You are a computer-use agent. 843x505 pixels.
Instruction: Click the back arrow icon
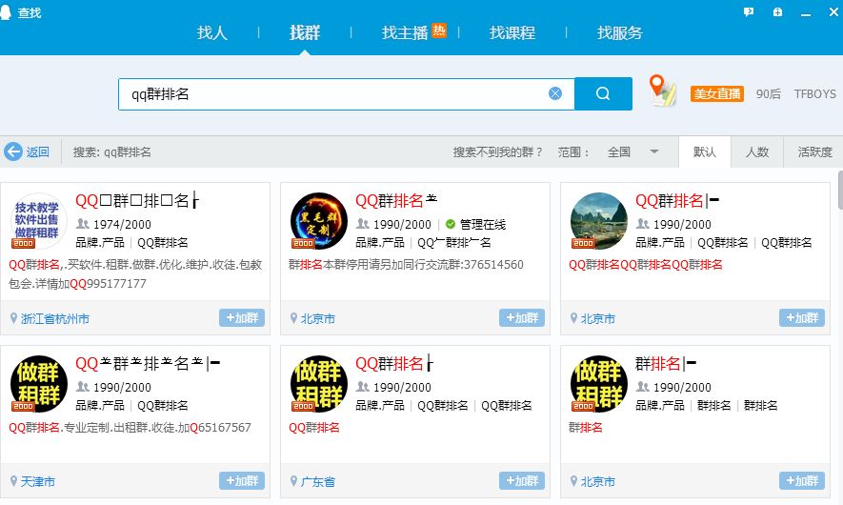pos(13,151)
